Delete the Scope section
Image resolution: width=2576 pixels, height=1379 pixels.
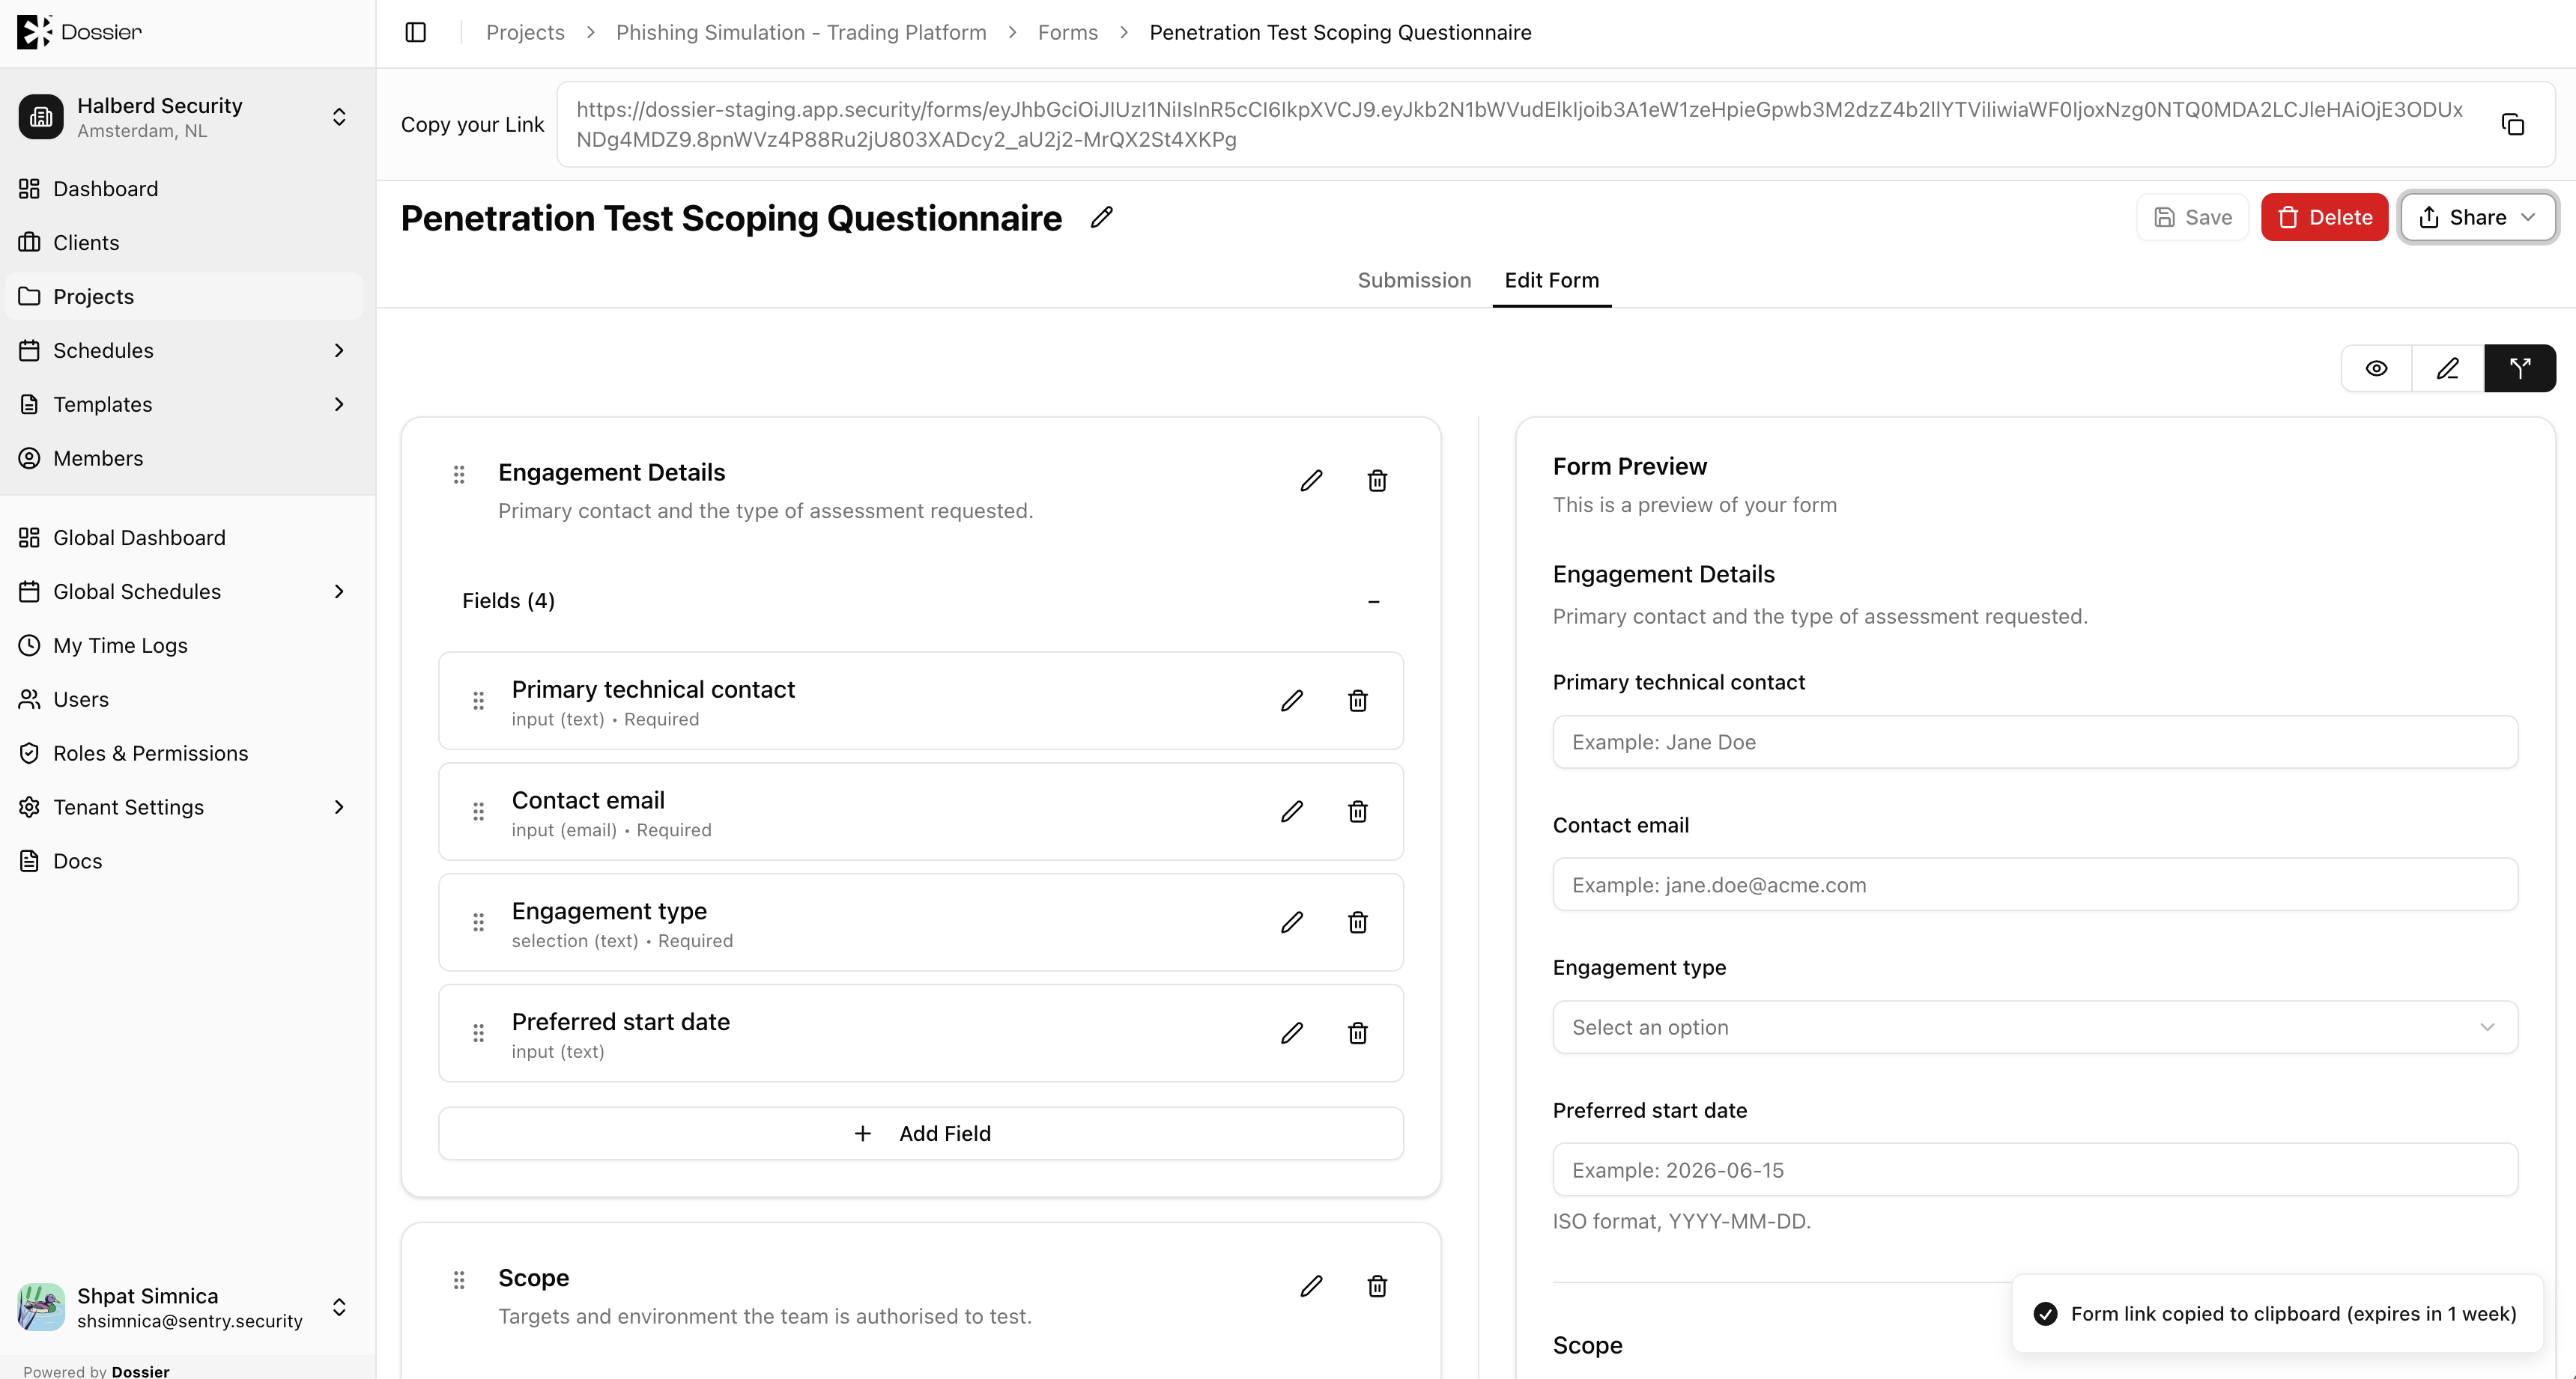point(1377,1286)
